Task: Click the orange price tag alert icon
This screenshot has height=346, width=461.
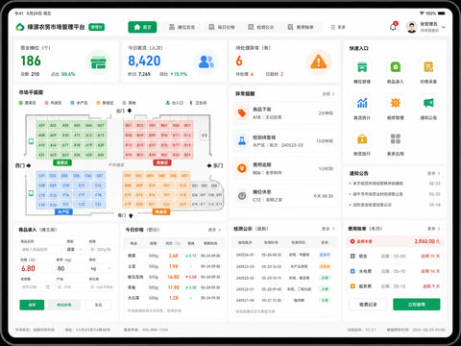Action: (x=242, y=113)
